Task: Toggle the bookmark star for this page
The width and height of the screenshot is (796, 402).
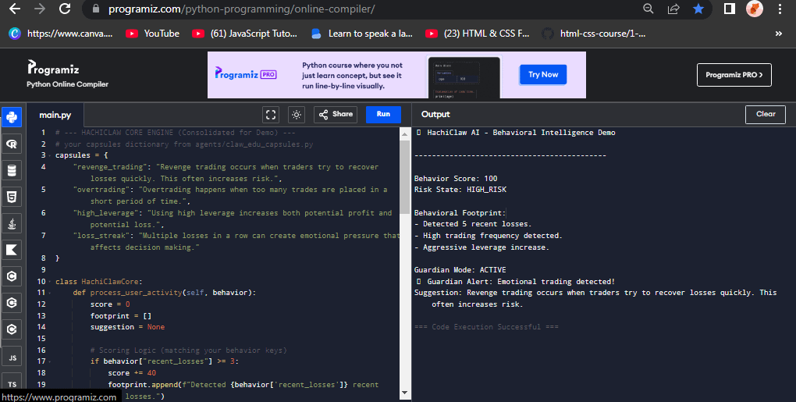Action: [698, 9]
